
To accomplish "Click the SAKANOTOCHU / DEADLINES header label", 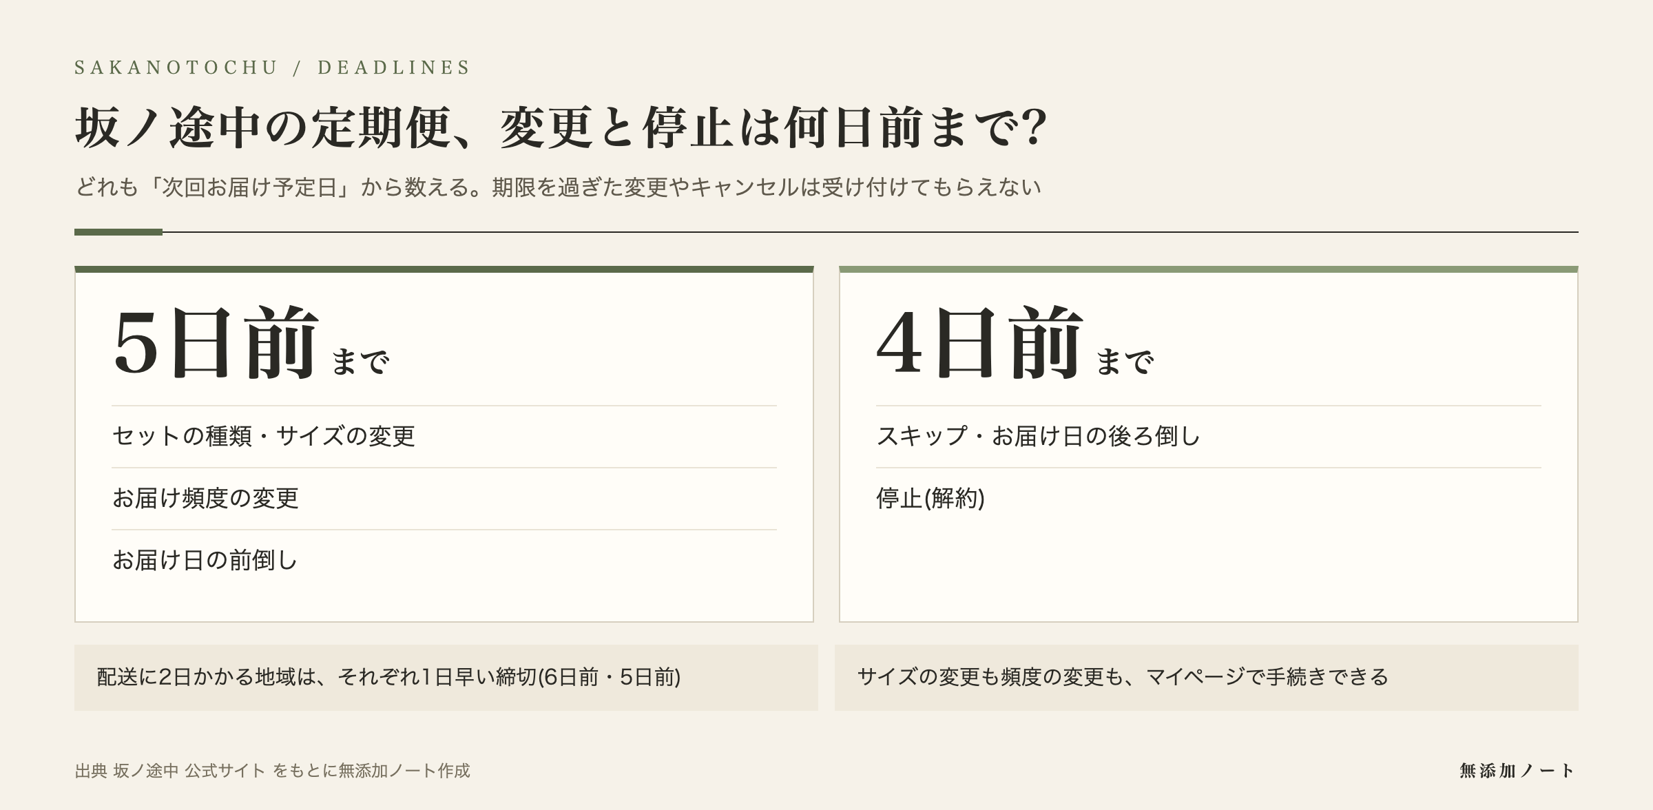I will point(272,67).
